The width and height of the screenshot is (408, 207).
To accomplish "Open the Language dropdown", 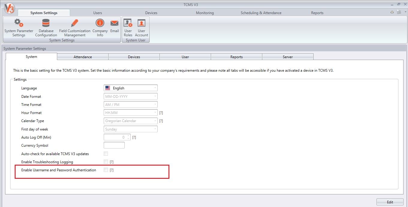I will point(131,88).
